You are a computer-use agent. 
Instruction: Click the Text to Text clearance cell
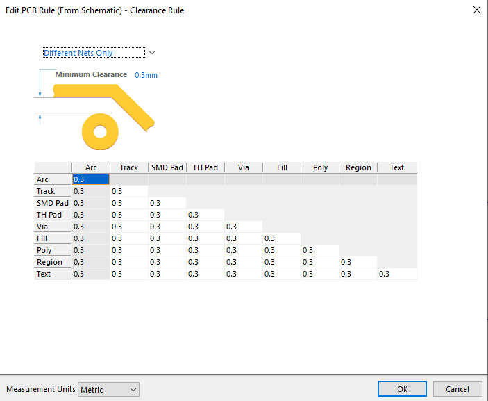pos(397,274)
